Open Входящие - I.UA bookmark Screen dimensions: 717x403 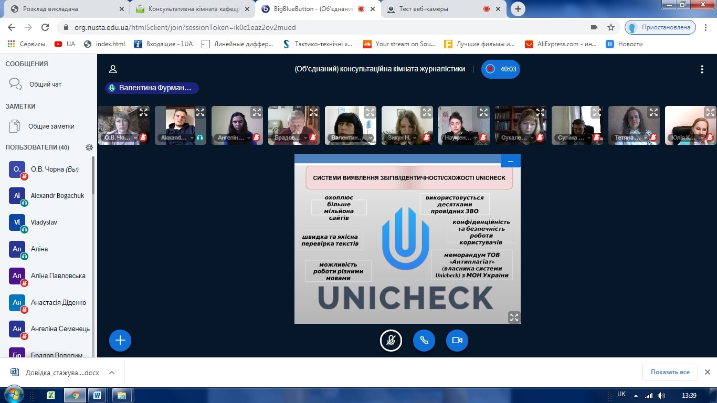[x=163, y=44]
